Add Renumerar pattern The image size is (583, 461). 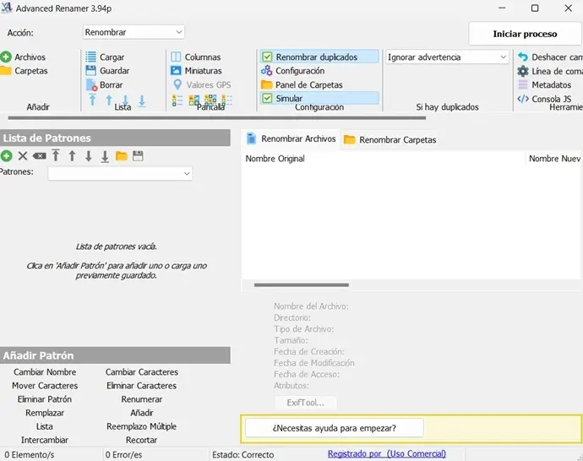tap(142, 399)
